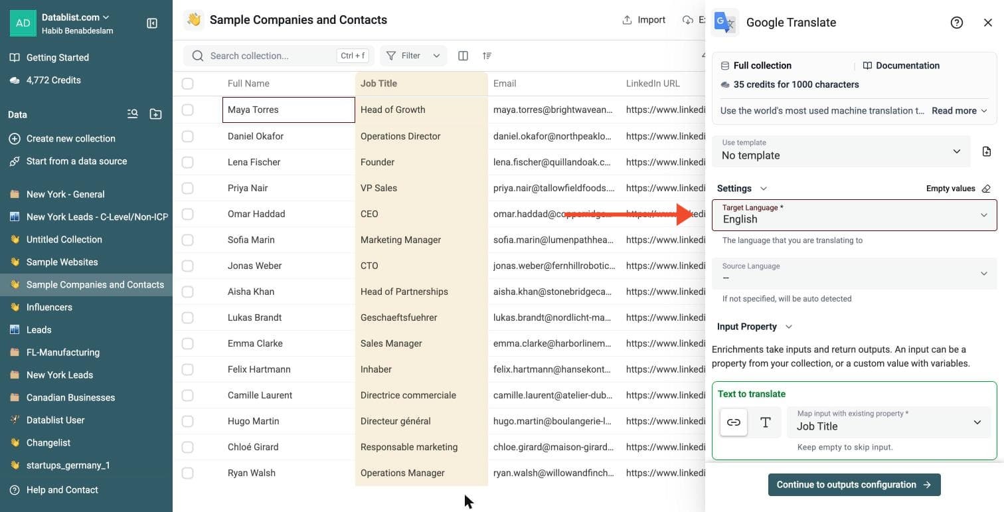The width and height of the screenshot is (1004, 512).
Task: Click Continue to outputs configuration
Action: coord(855,485)
